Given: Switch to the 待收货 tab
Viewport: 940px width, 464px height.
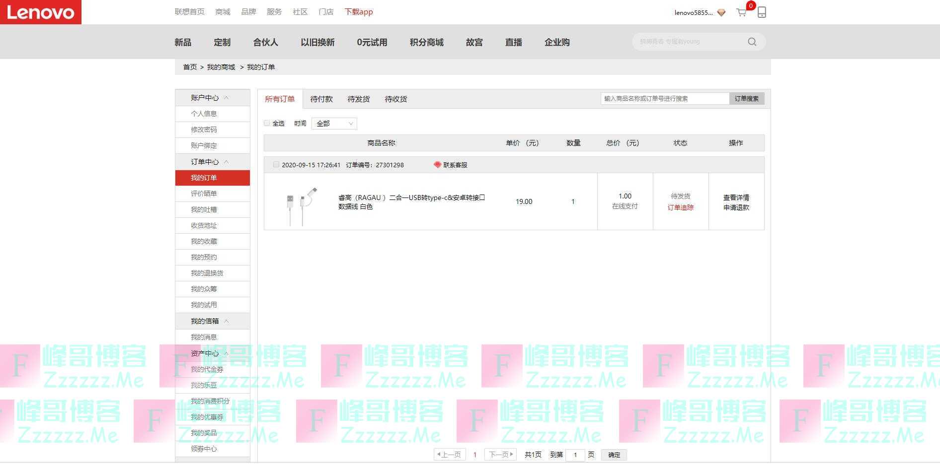Looking at the screenshot, I should coord(395,99).
